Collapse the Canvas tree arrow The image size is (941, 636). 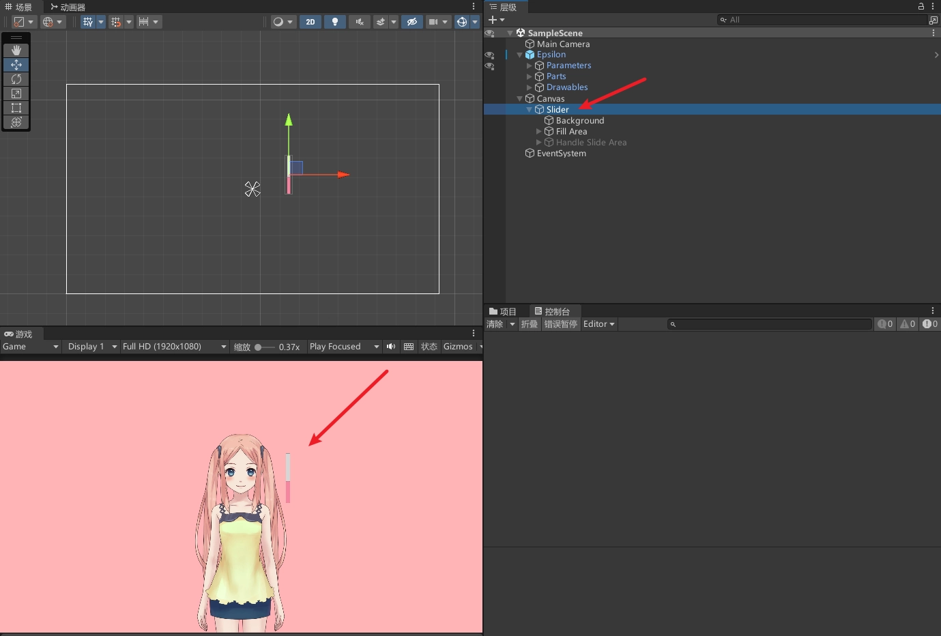click(519, 98)
